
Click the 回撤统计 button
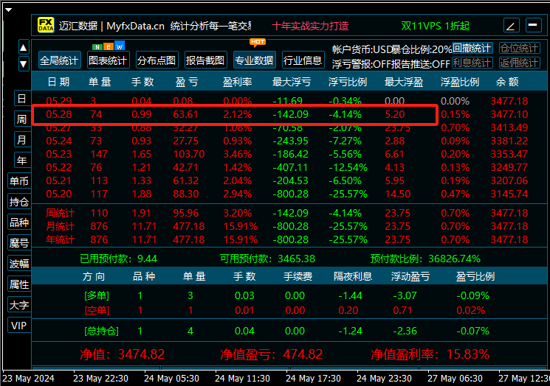(x=472, y=48)
